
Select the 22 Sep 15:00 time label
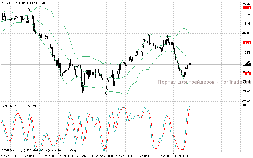click(66, 156)
